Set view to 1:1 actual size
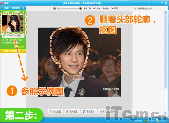The height and width of the screenshot is (123, 169). 86,8
